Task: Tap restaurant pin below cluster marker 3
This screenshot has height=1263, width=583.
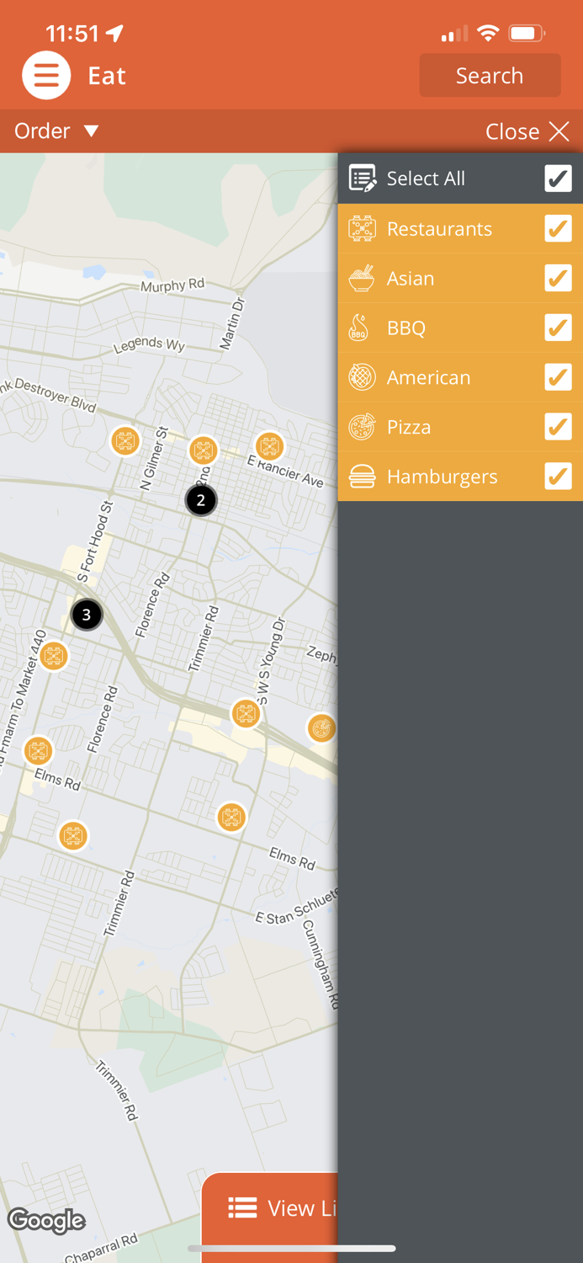Action: [x=54, y=656]
